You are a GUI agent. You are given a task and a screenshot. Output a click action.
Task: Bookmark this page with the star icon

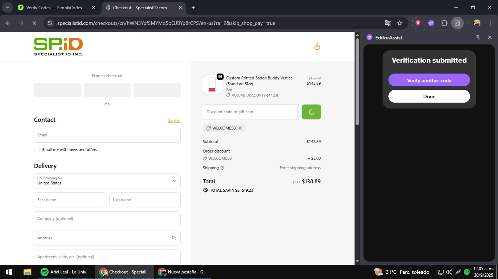click(x=400, y=23)
